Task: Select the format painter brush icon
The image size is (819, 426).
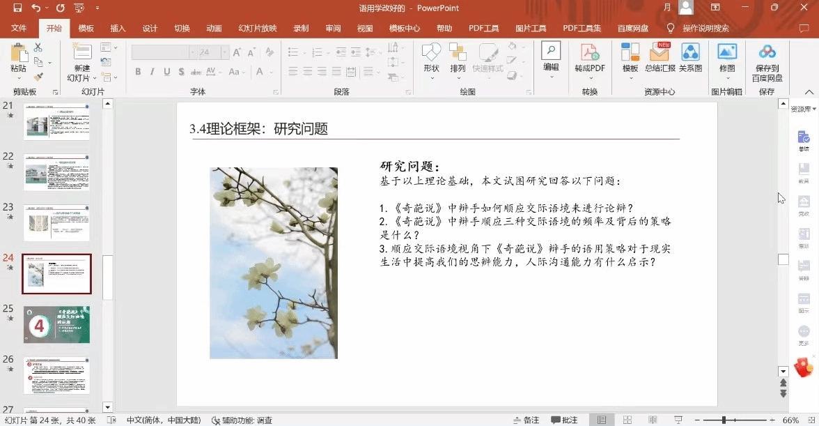Action: pyautogui.click(x=38, y=77)
